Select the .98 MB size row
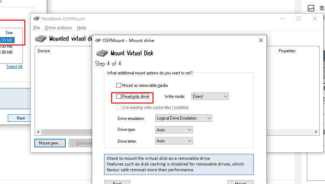Screen dimensions: 325x184 (x=6, y=52)
